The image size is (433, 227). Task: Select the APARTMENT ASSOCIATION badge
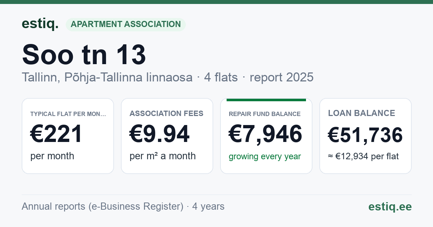(126, 24)
